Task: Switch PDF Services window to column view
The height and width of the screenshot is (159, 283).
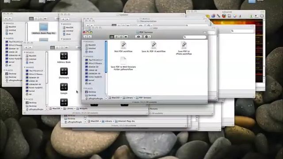Action: tap(121, 37)
